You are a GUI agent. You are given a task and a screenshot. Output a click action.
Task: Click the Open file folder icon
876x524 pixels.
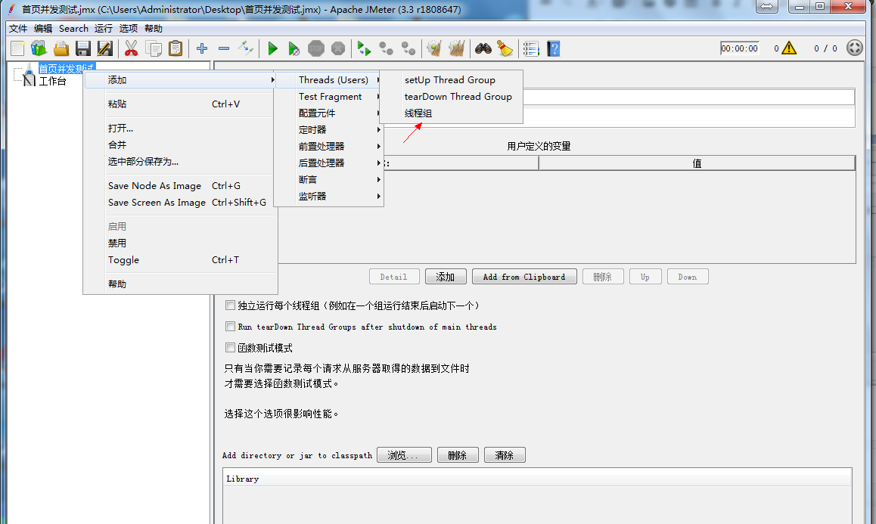[x=61, y=48]
